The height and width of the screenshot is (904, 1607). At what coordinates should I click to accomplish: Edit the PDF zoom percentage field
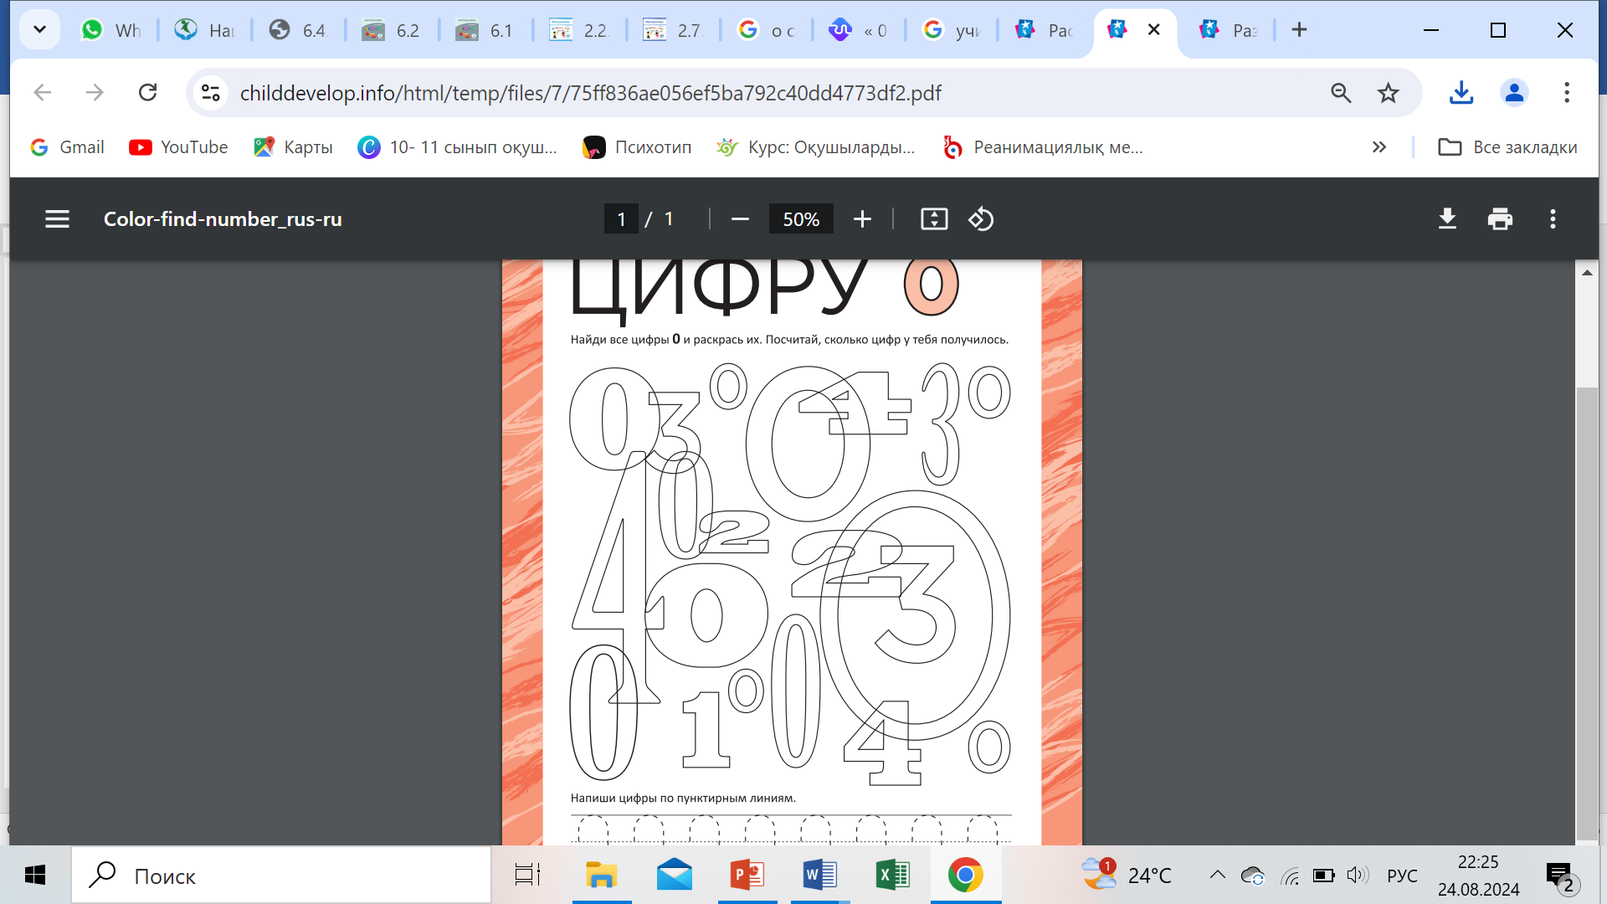(x=801, y=219)
